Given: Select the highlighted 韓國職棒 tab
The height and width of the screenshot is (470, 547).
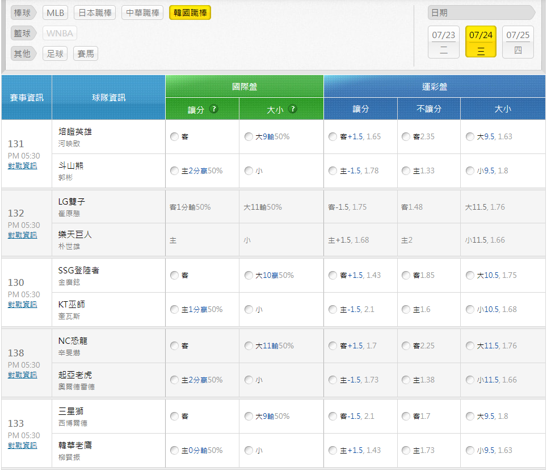Looking at the screenshot, I should point(190,13).
